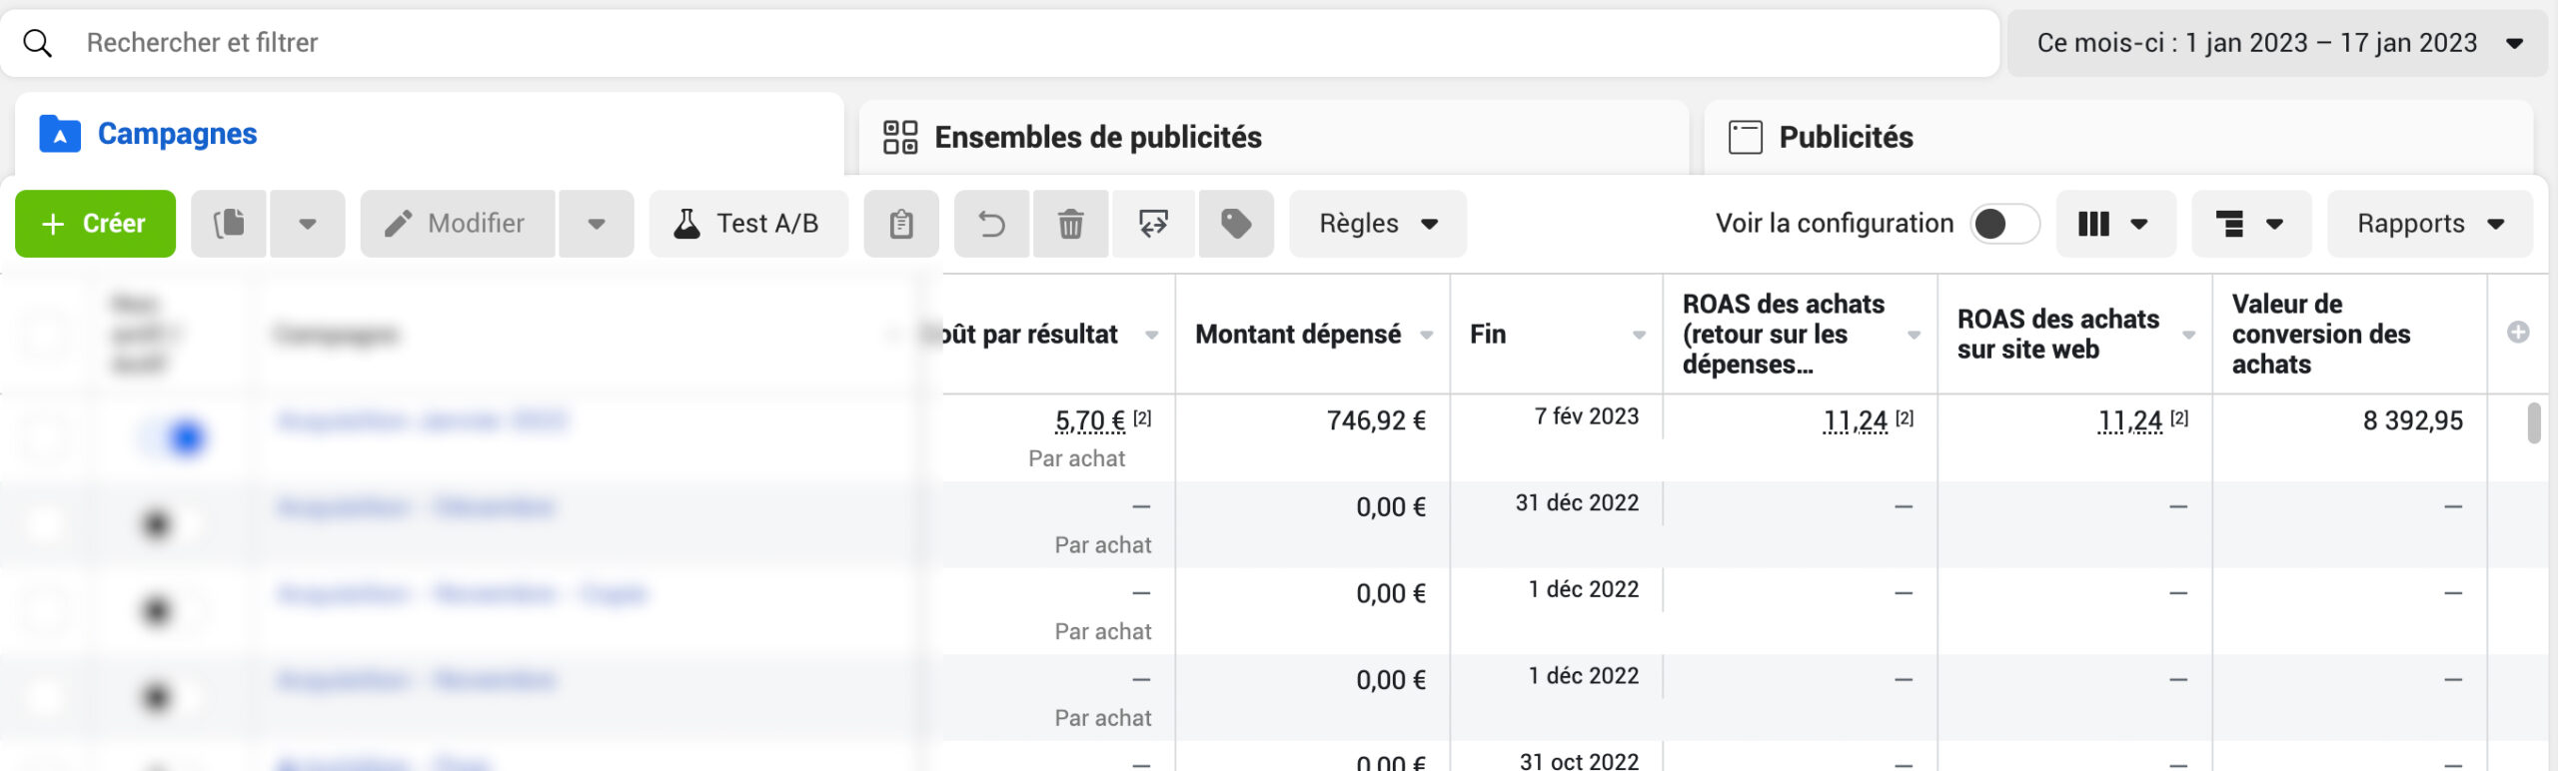Switch to the Campagnes tab

pyautogui.click(x=430, y=134)
